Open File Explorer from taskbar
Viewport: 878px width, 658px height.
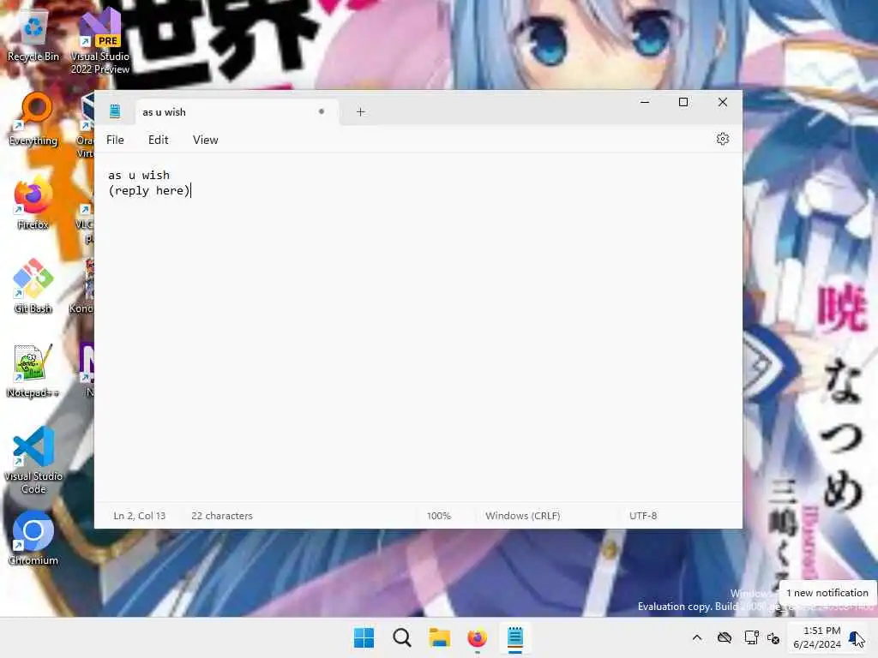pyautogui.click(x=440, y=637)
